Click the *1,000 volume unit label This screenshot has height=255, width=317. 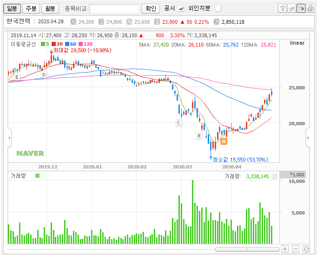[297, 174]
